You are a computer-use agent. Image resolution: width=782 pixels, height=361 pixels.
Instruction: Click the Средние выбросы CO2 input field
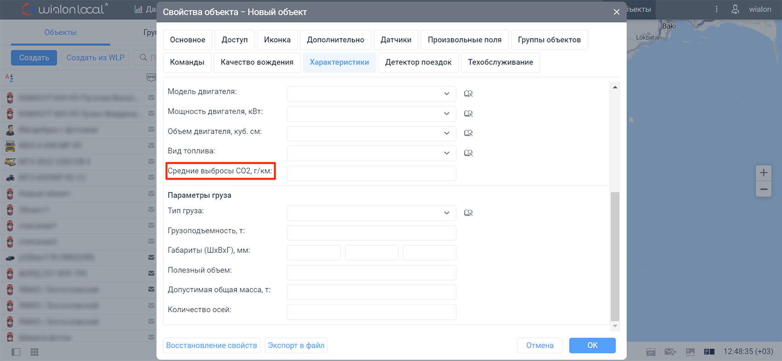click(x=371, y=173)
